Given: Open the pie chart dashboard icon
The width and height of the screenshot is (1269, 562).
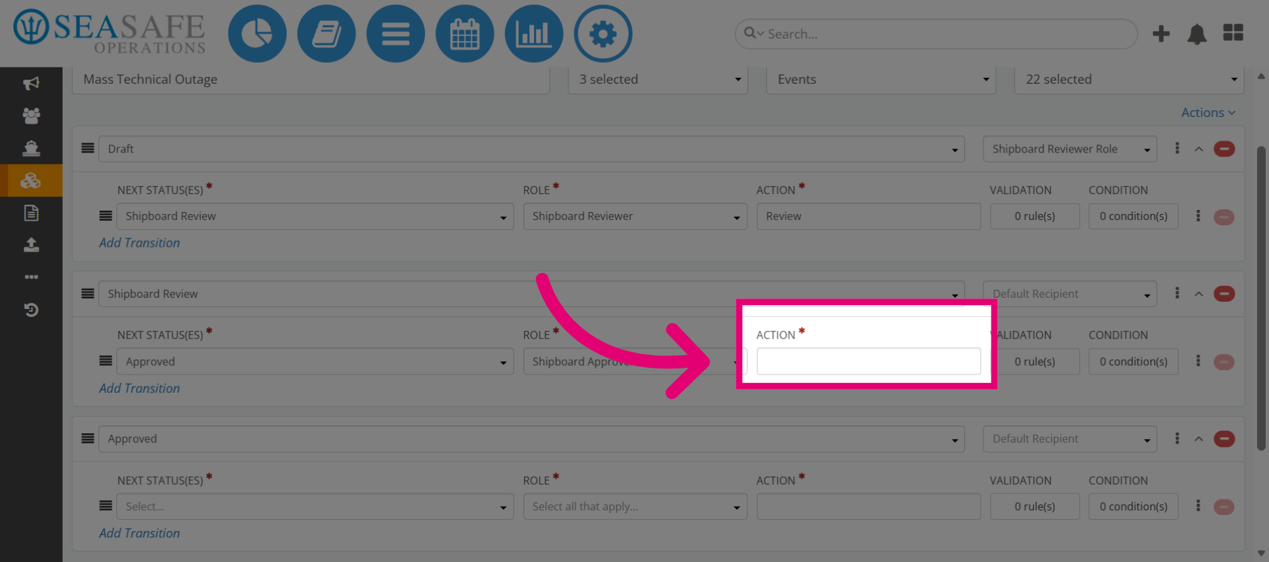Looking at the screenshot, I should [257, 34].
